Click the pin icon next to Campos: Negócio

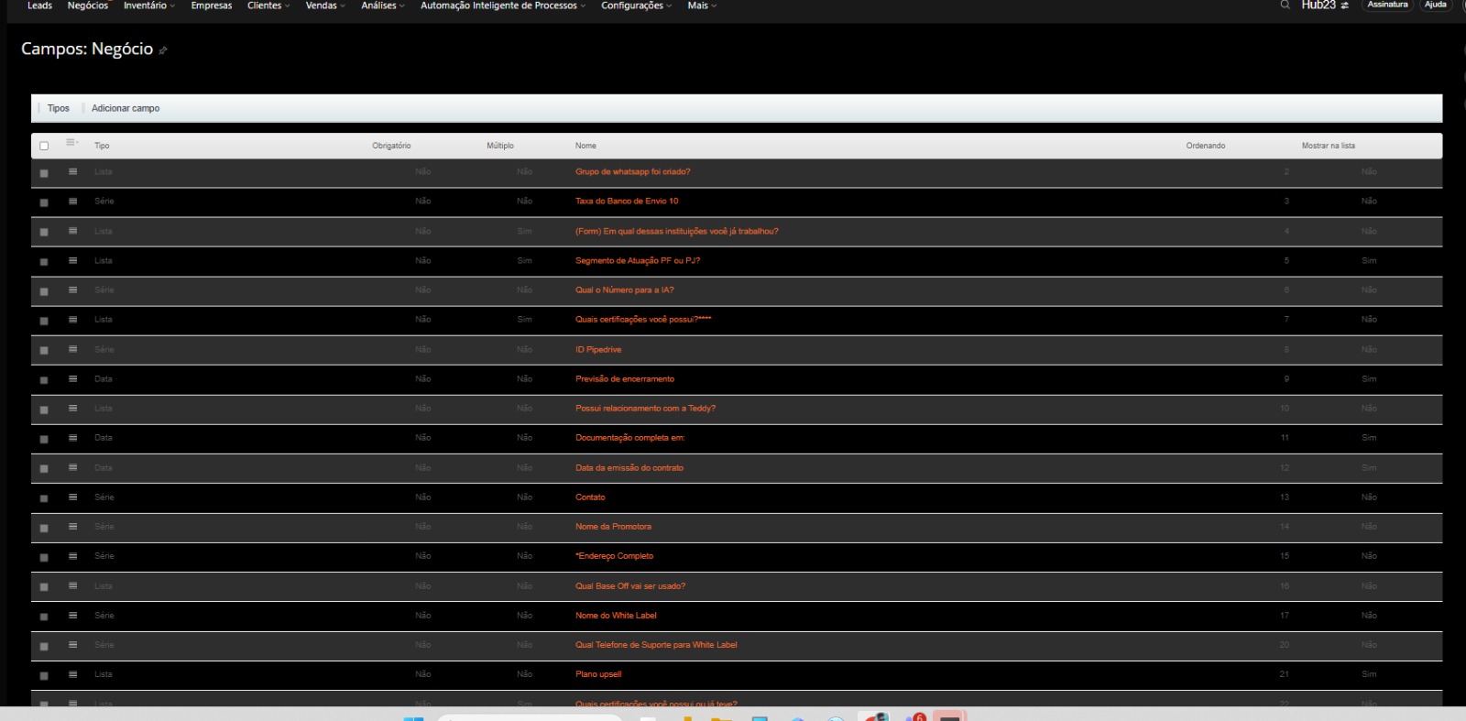[163, 50]
